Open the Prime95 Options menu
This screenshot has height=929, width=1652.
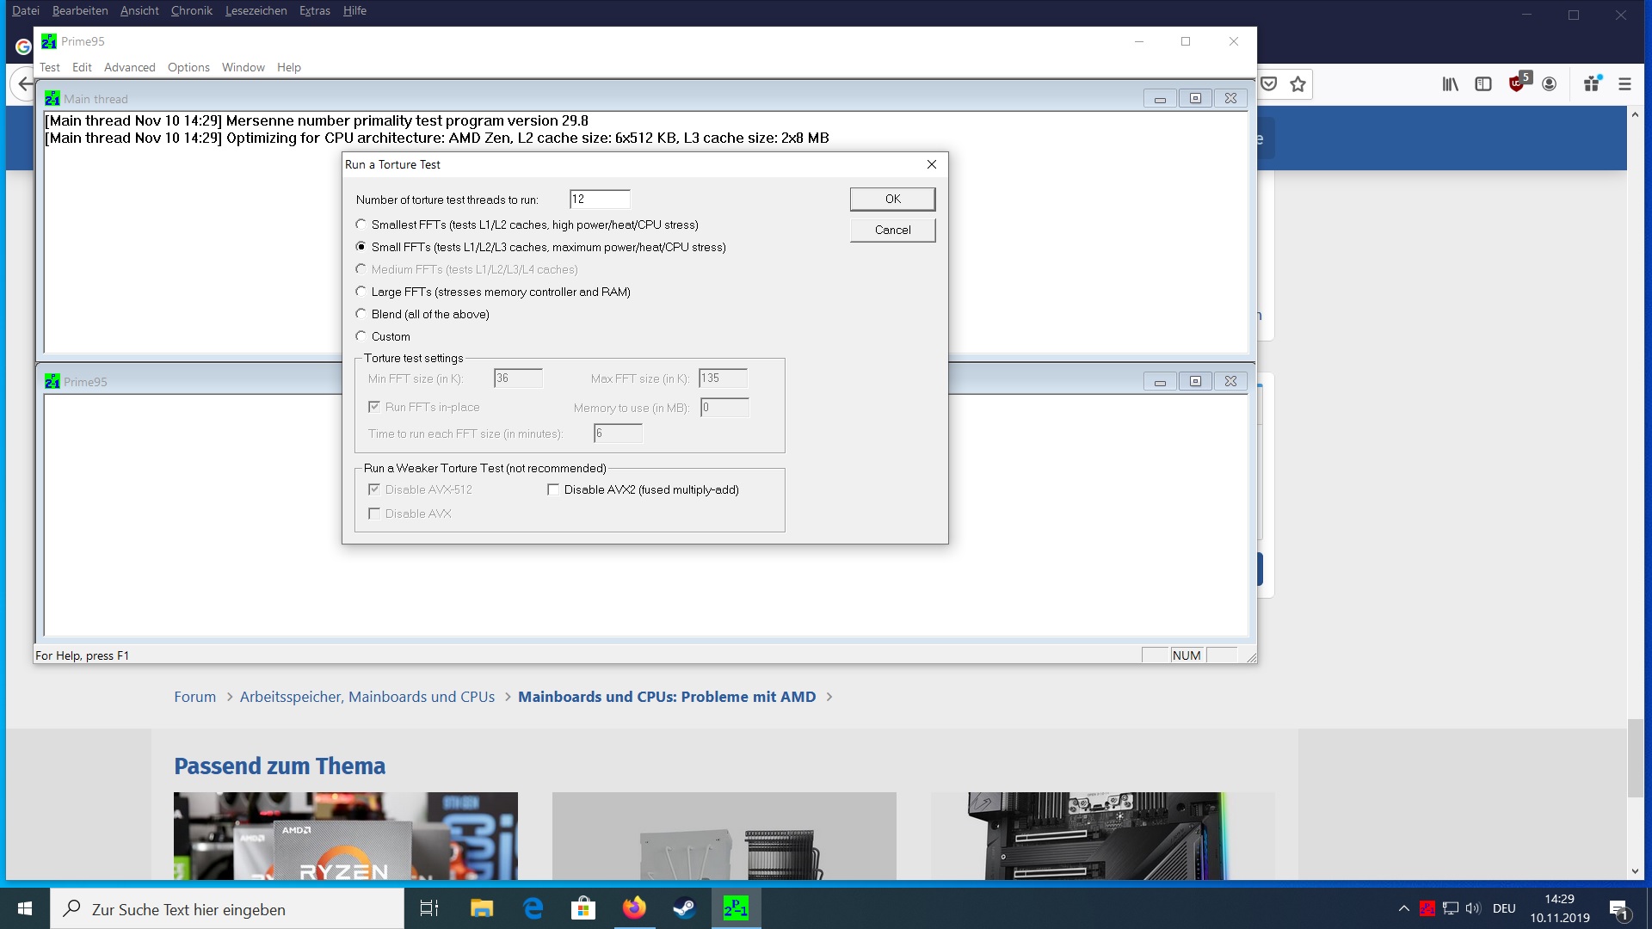[x=188, y=67]
